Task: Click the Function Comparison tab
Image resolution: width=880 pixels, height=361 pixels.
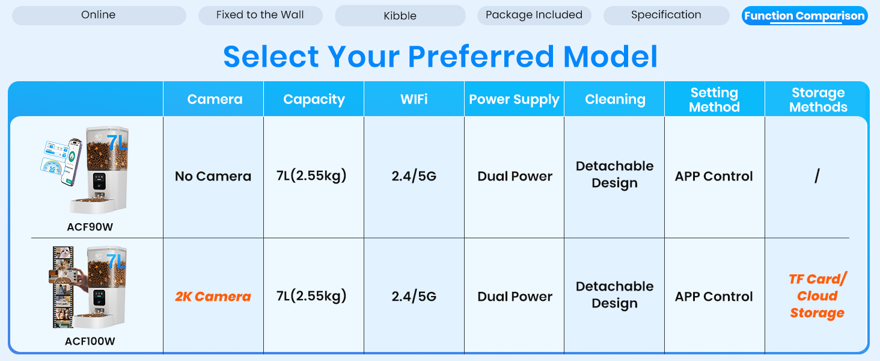Action: (x=804, y=16)
